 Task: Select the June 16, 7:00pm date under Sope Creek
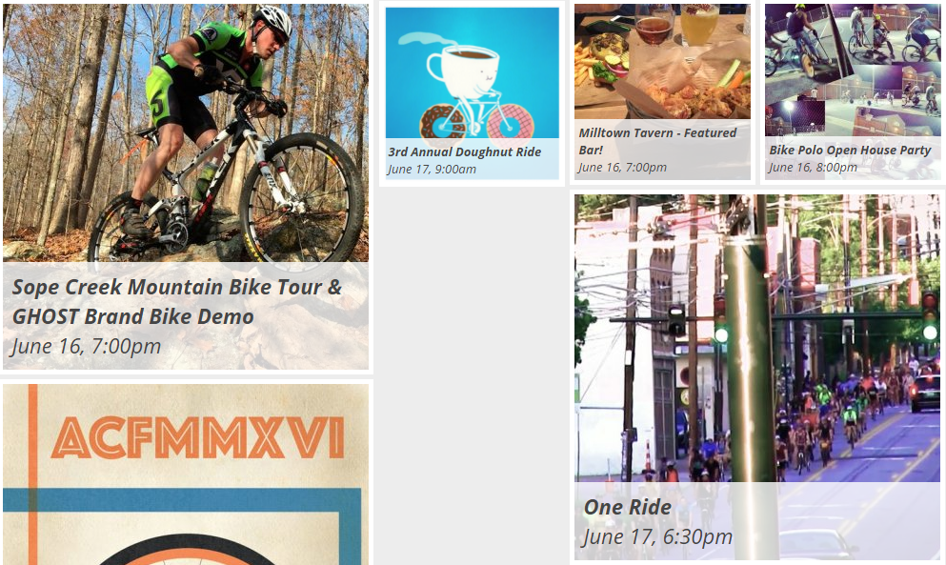[x=87, y=347]
